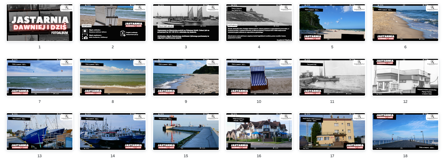This screenshot has height=164, width=446.
Task: Click the number 9 label under slide
Action: tap(186, 102)
